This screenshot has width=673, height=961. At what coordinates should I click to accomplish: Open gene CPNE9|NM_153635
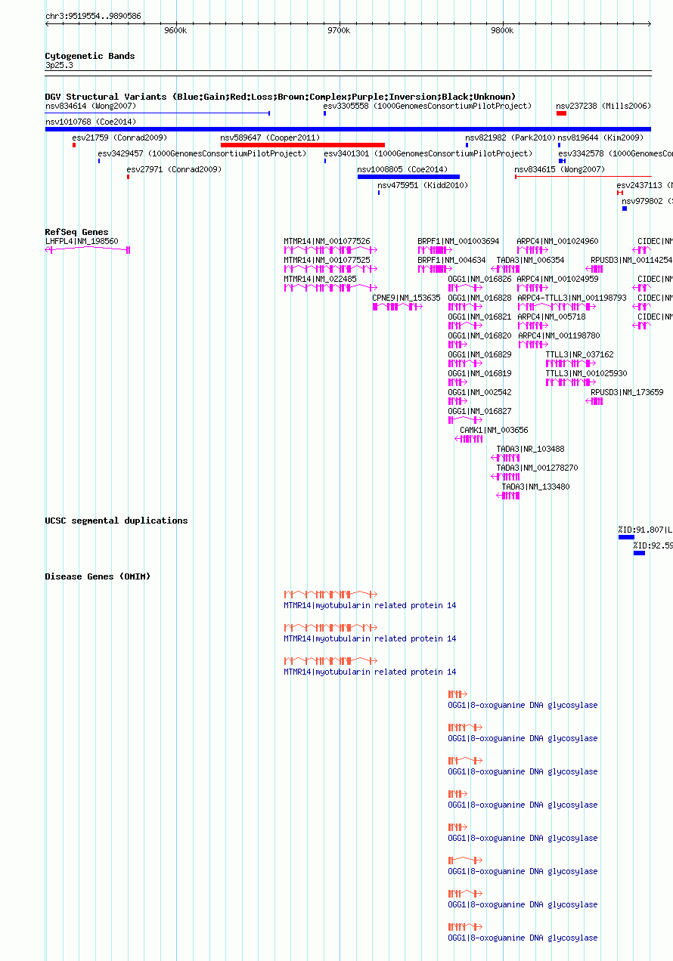pyautogui.click(x=406, y=298)
